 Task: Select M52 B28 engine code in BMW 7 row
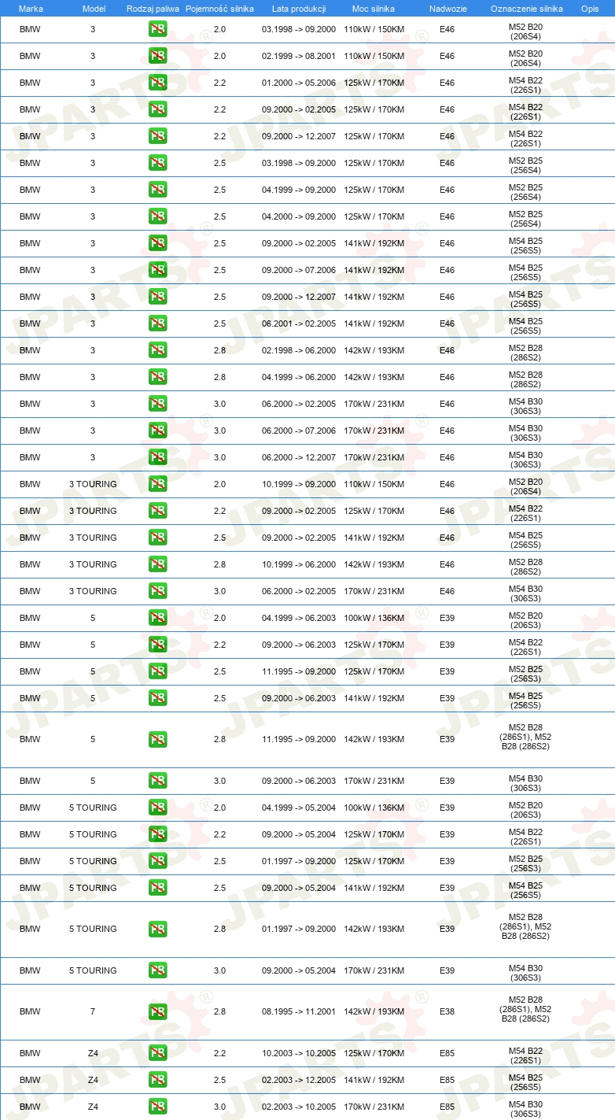coord(525,1009)
